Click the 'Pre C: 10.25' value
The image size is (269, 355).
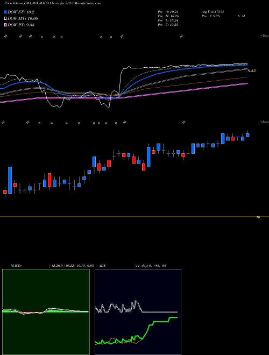click(168, 25)
